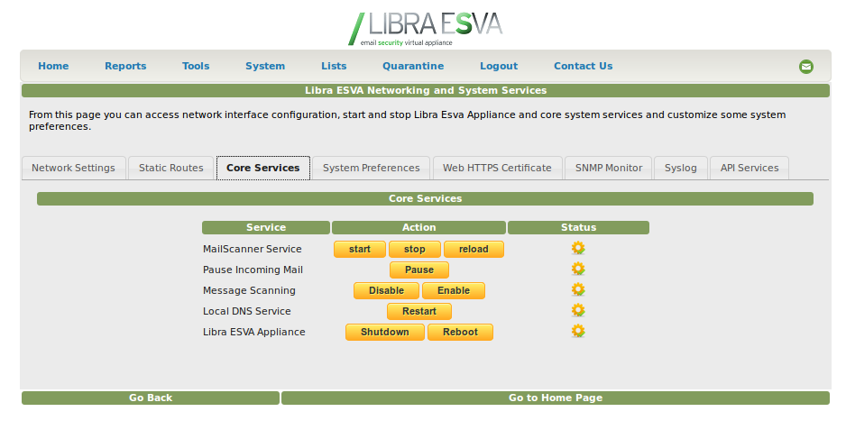Stop the MailScanner Service
The width and height of the screenshot is (846, 439).
pyautogui.click(x=414, y=249)
